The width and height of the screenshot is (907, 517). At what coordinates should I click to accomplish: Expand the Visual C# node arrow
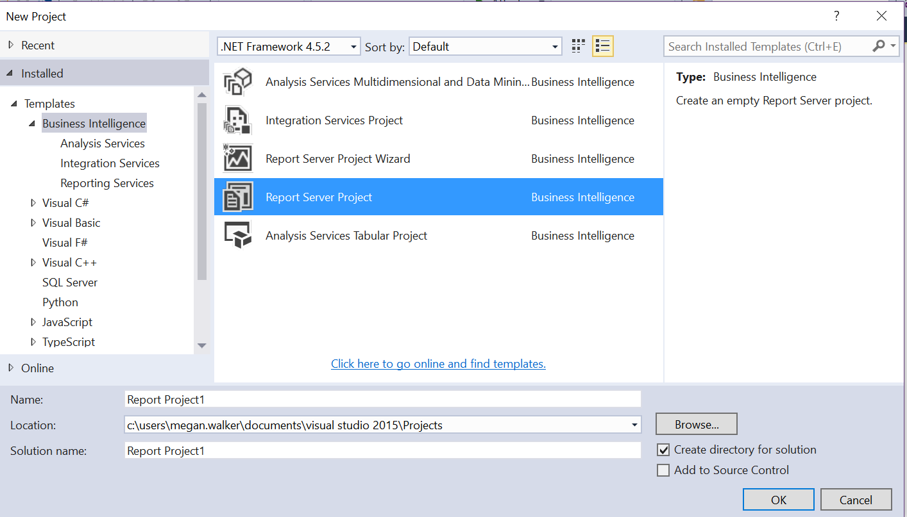[x=33, y=203]
